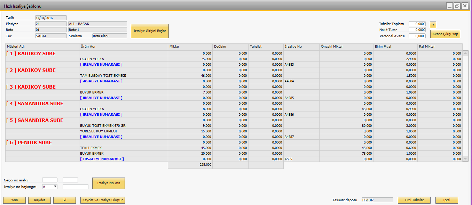Viewport: 472px width, 205px height.
Task: Select the İrsaliye No cell A4585
Action: pos(290,98)
